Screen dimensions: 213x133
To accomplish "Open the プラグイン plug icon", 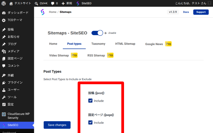I will coord(4,83).
